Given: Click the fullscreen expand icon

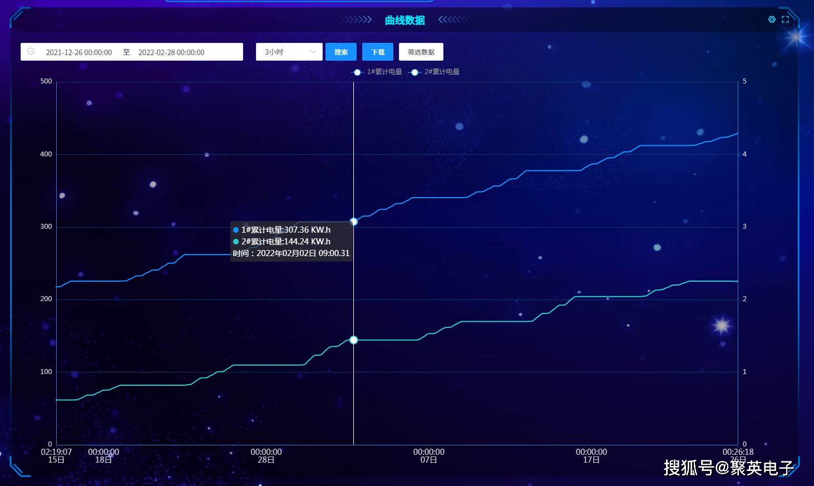Looking at the screenshot, I should (785, 19).
